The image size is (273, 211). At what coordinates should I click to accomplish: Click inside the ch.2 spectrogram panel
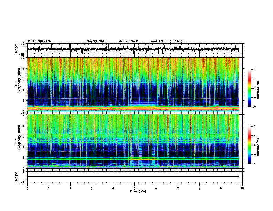[133, 141]
